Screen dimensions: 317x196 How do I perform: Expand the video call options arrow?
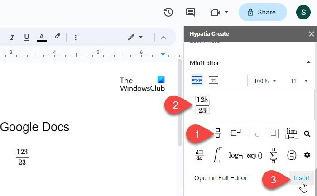tap(226, 12)
